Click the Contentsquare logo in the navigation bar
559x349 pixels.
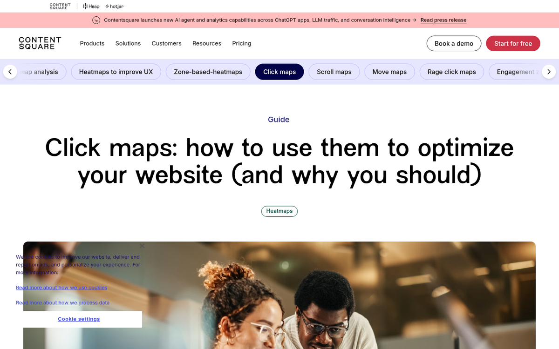click(40, 43)
